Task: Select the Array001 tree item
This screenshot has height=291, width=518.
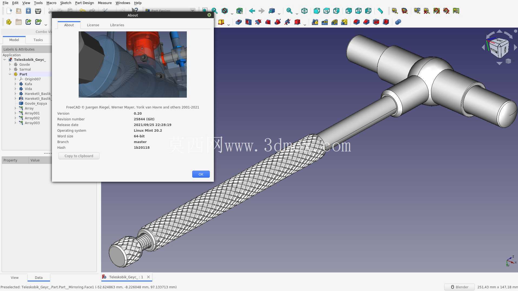Action: point(32,113)
